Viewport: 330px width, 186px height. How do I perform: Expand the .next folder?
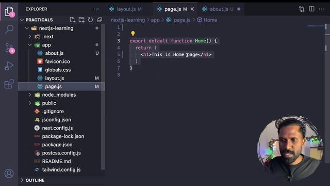30,37
